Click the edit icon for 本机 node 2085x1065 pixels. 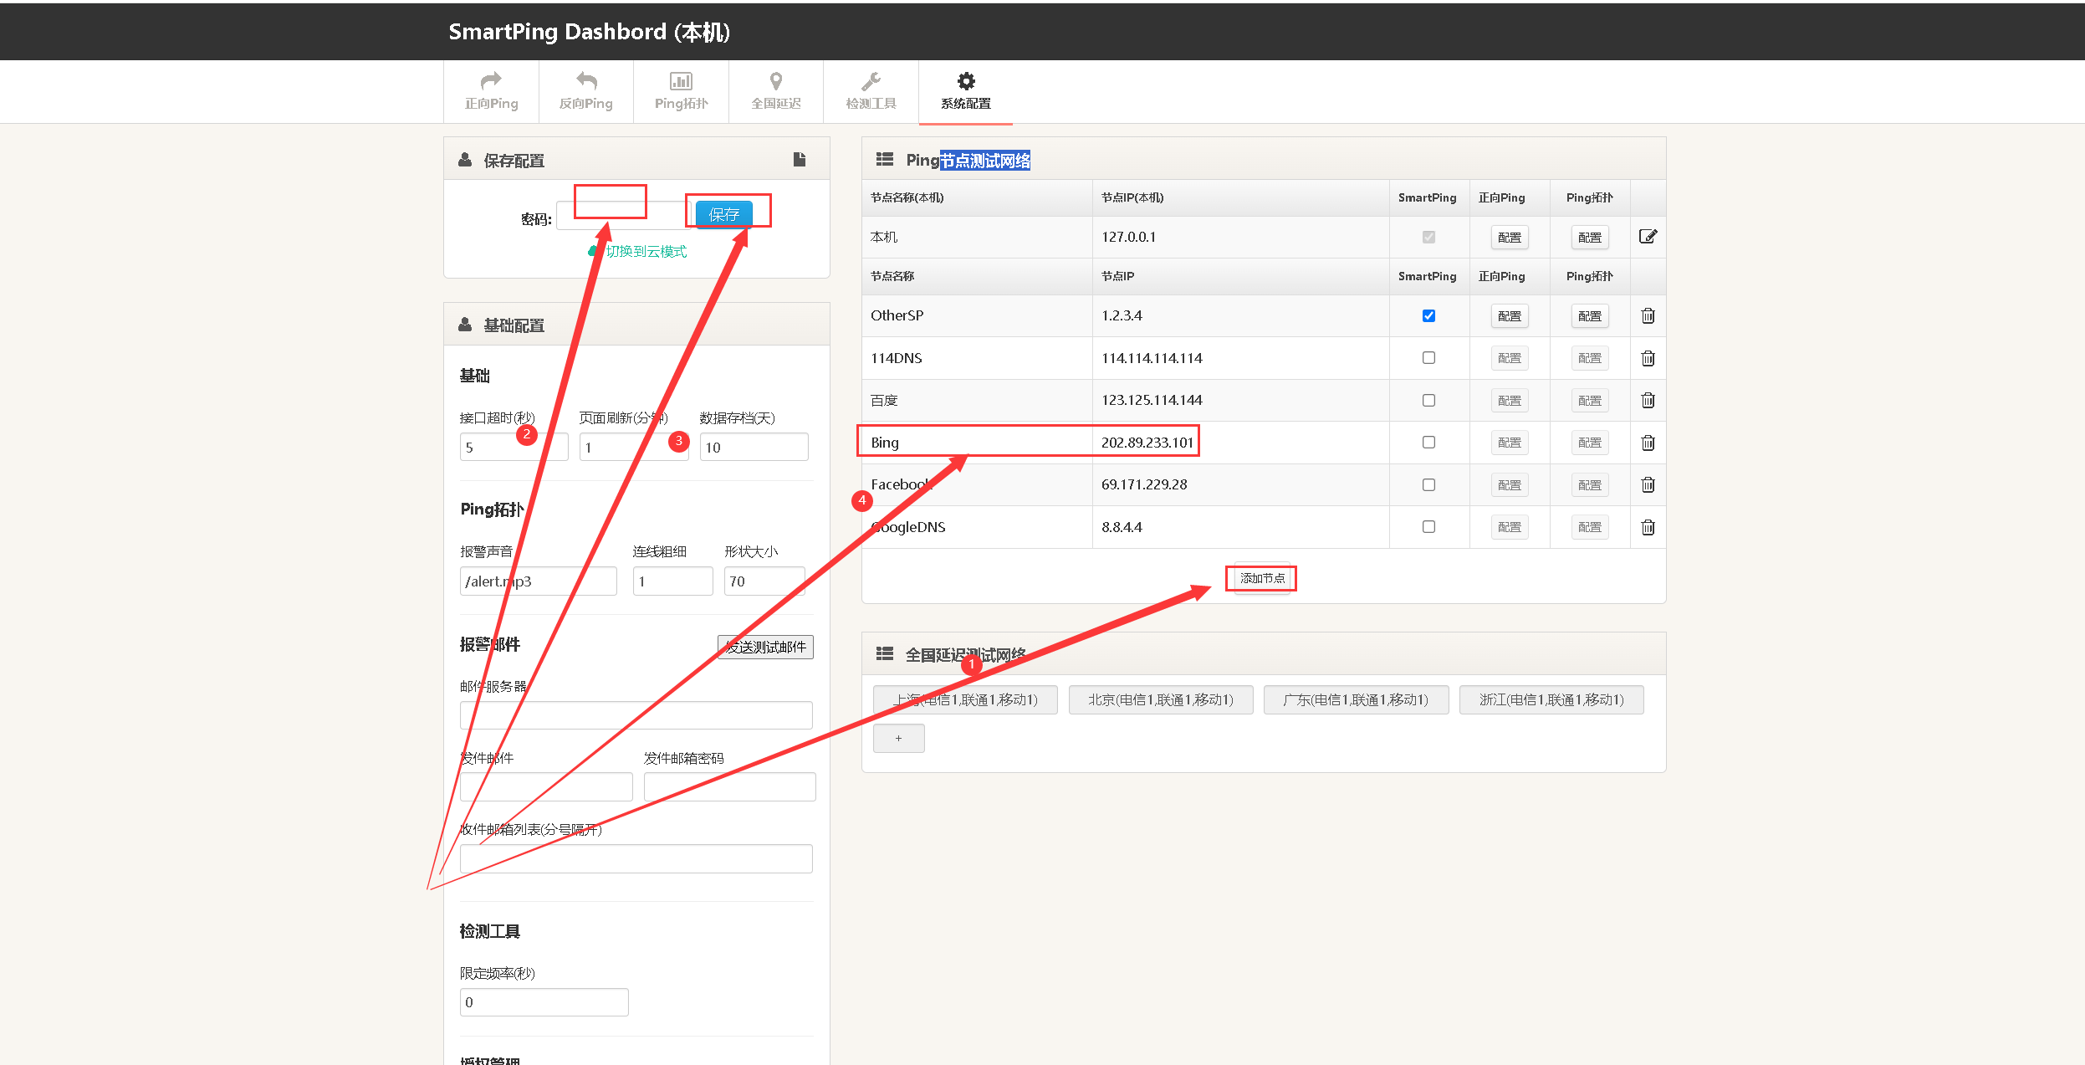(x=1648, y=237)
